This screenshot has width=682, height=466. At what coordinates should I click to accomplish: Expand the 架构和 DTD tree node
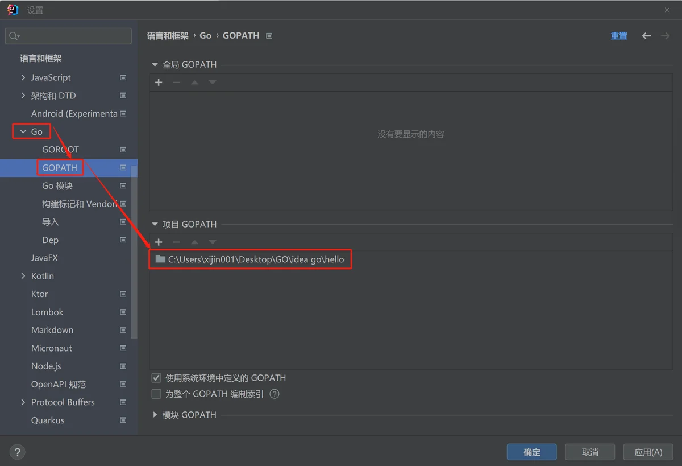pos(23,96)
